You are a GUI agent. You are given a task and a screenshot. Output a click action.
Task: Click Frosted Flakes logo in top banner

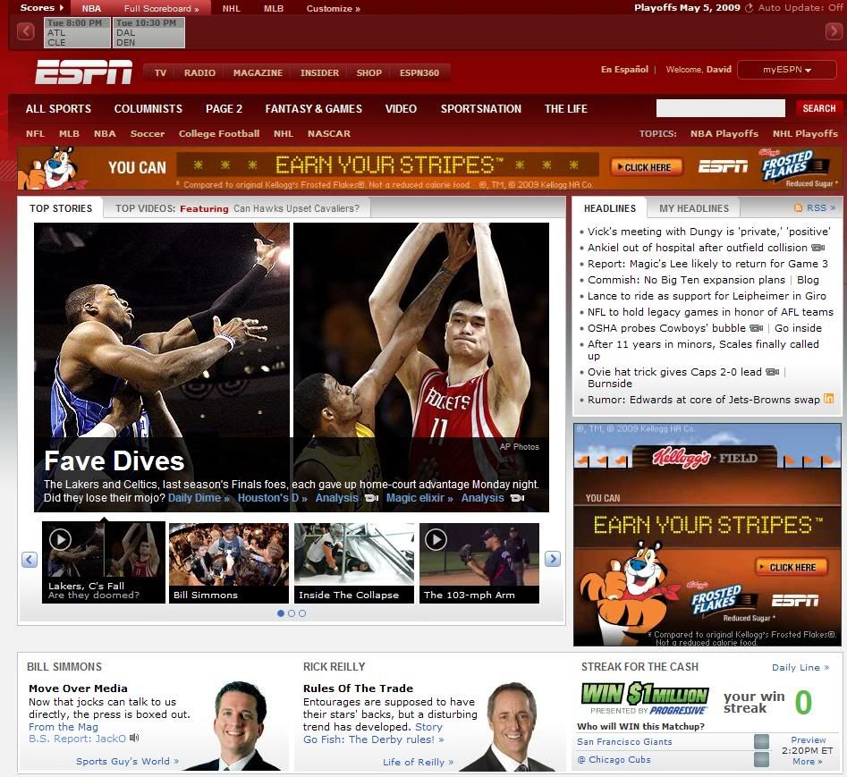(x=794, y=166)
